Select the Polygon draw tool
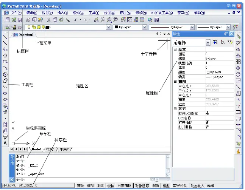This screenshot has height=190, width=245. 5,55
